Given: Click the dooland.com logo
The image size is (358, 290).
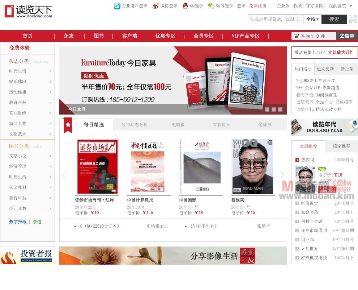Looking at the screenshot, I should coord(28,11).
